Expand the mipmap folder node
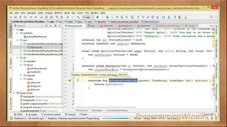This screenshot has width=227, height=127. pyautogui.click(x=21, y=75)
